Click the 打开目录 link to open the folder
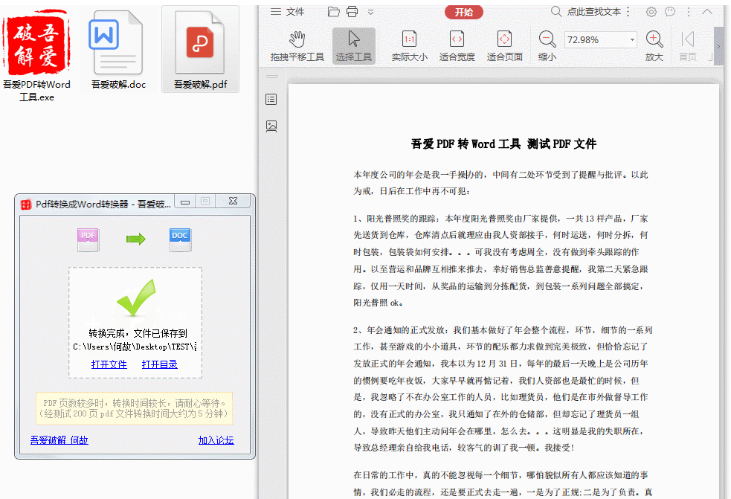Image resolution: width=731 pixels, height=499 pixels. (x=160, y=364)
